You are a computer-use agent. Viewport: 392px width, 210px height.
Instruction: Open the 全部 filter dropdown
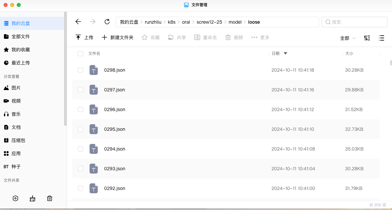point(348,38)
